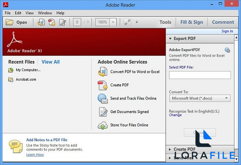Click the Select PDF File input box

(200, 75)
